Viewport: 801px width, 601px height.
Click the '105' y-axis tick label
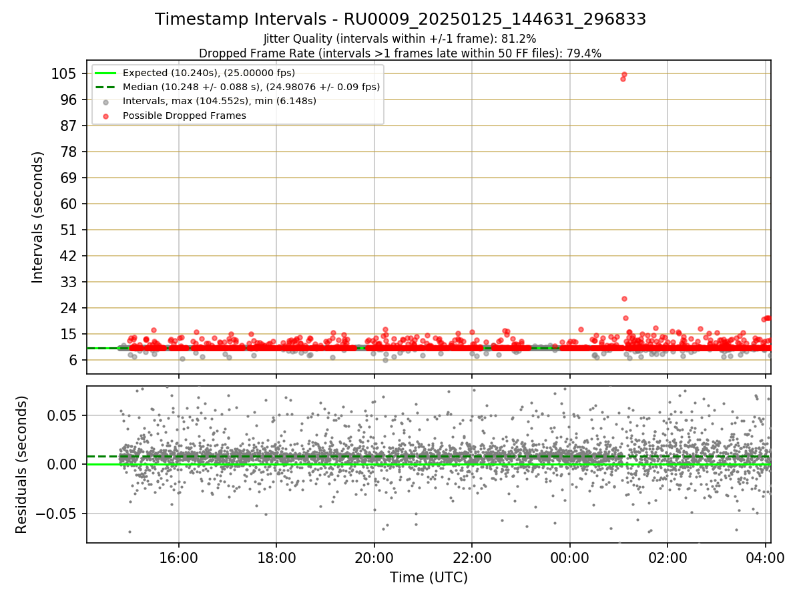65,73
